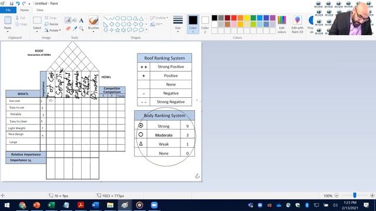376x211 pixels.
Task: Click the Redo arrow in title bar
Action: click(24, 4)
